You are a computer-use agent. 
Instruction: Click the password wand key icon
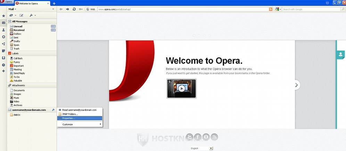pos(81,9)
